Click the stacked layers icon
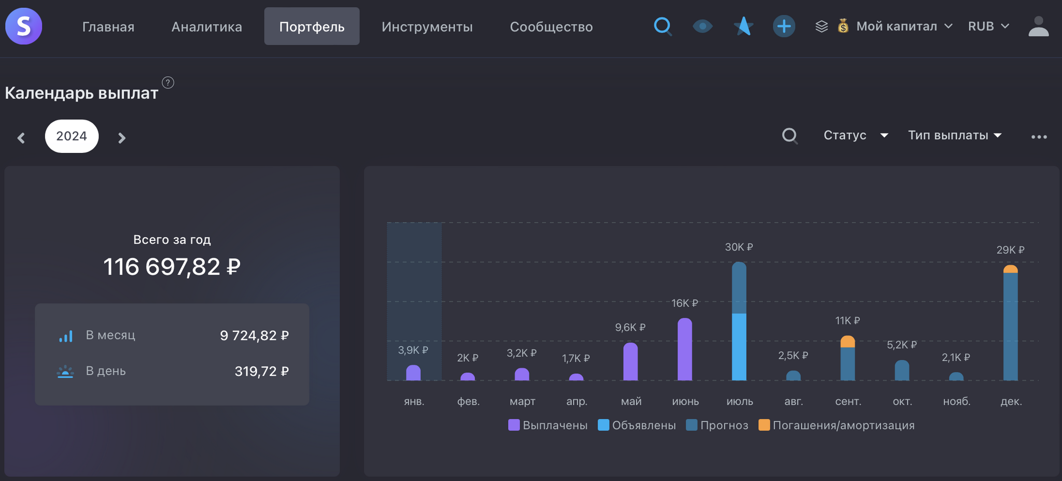Image resolution: width=1062 pixels, height=481 pixels. [821, 26]
